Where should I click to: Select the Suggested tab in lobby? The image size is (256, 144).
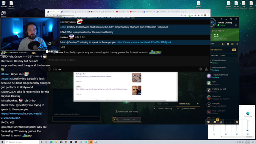pos(163,104)
